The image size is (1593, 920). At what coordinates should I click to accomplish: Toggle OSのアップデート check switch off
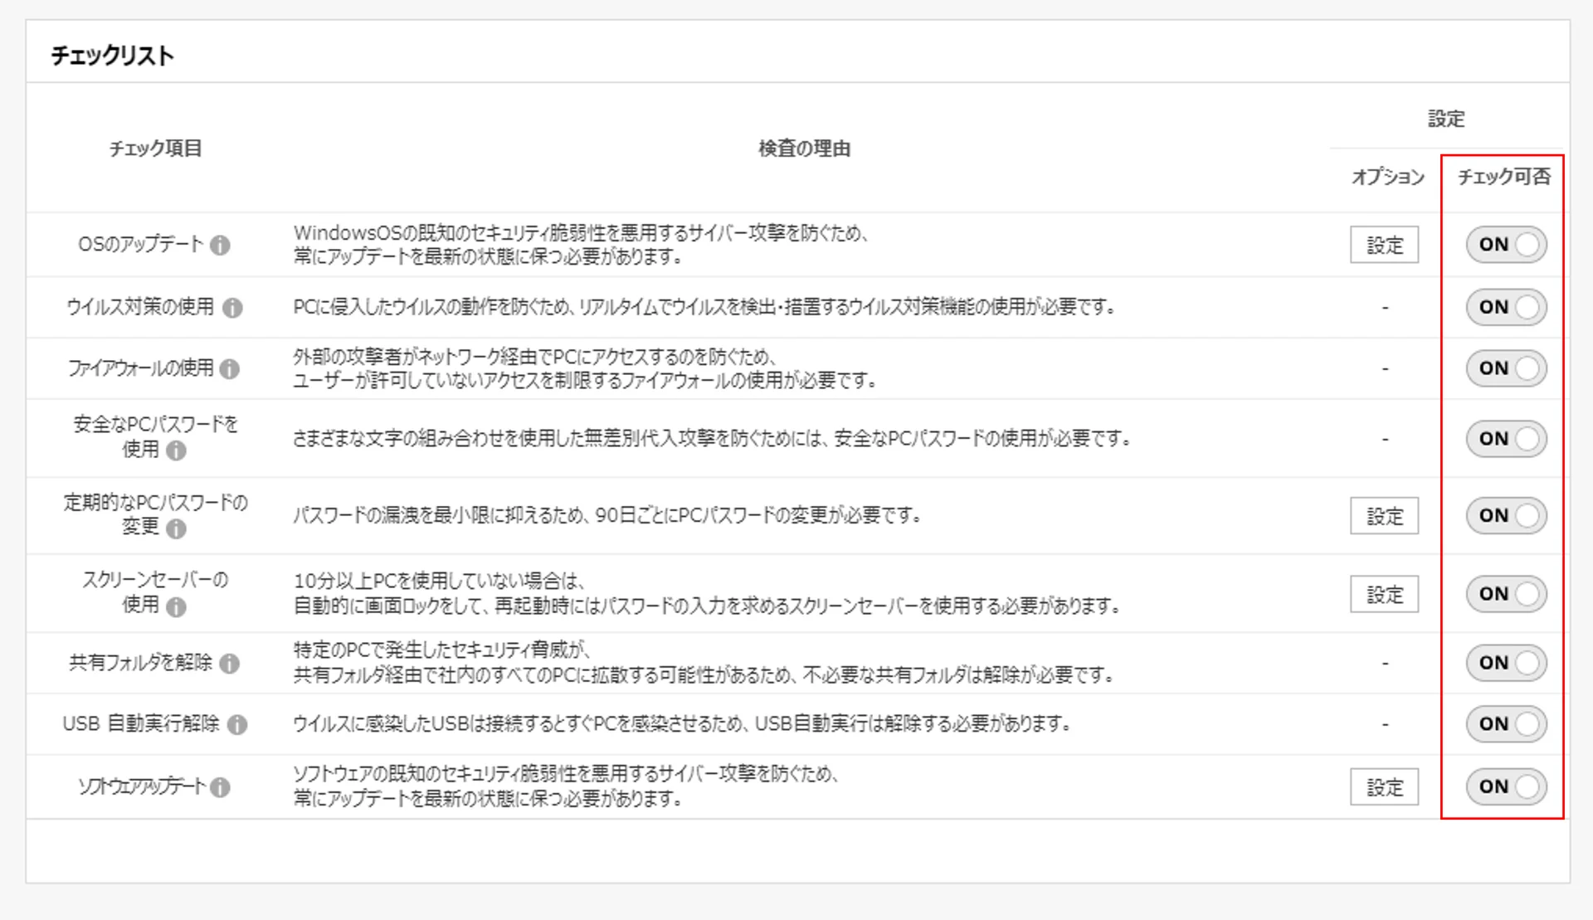point(1506,245)
